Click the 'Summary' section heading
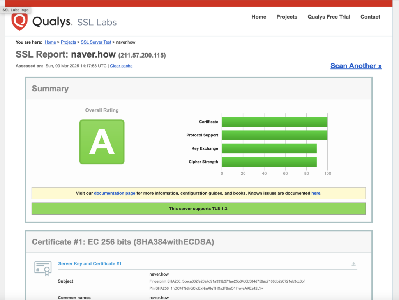Viewport: 399px width, 300px height. click(x=50, y=89)
